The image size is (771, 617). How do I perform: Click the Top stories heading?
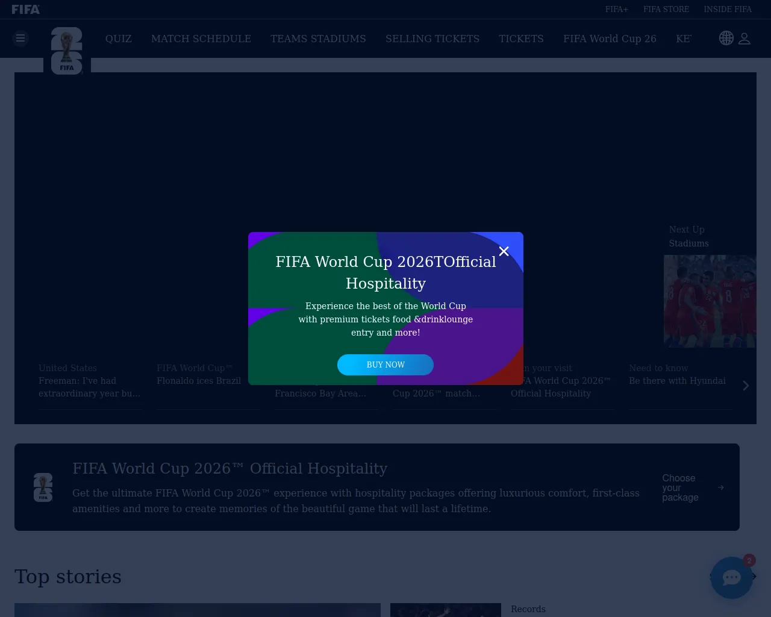click(x=68, y=577)
